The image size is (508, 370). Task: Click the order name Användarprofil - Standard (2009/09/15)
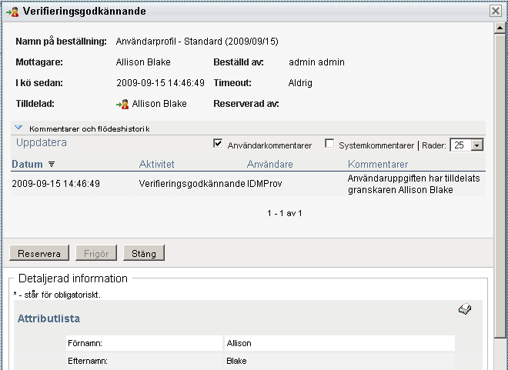(197, 42)
